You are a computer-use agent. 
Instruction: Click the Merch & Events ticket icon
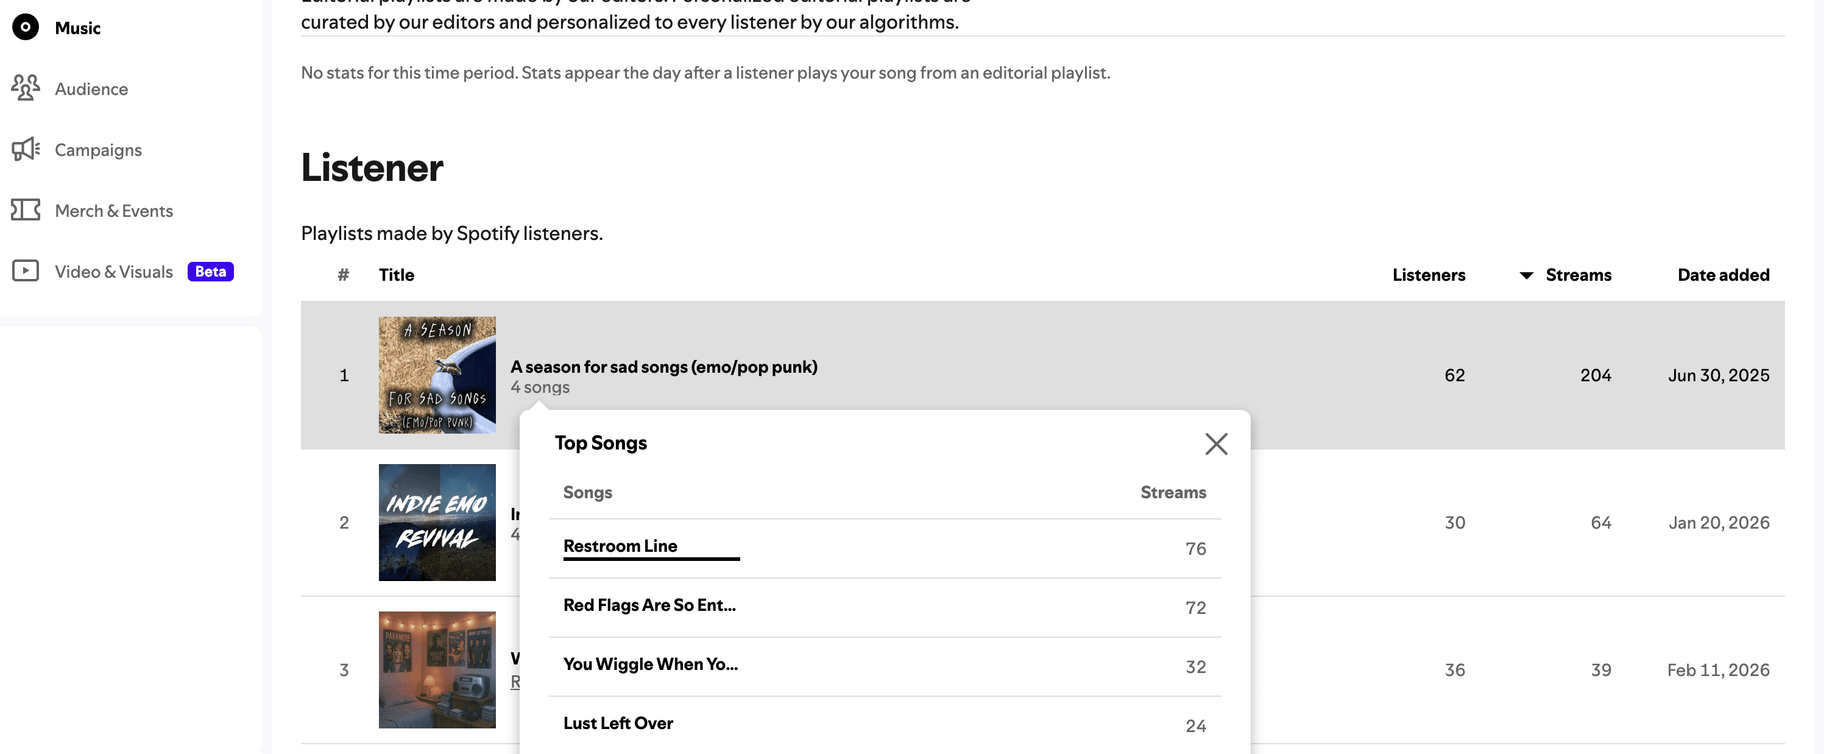tap(26, 210)
